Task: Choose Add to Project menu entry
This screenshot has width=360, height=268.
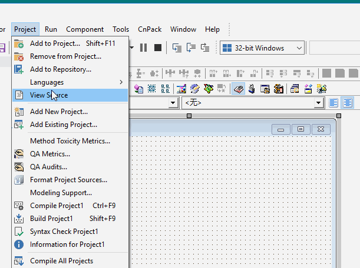Action: tap(55, 43)
